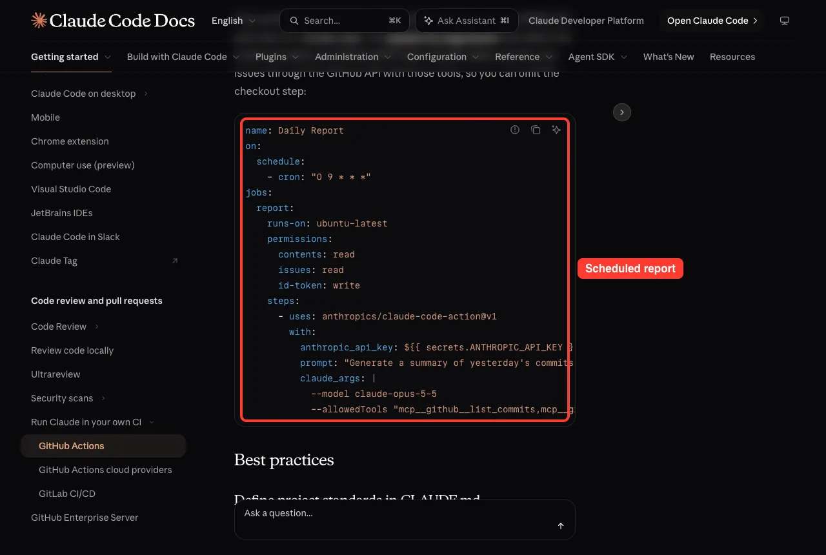The height and width of the screenshot is (555, 826).
Task: Click the magnifier icon in the search box
Action: [x=294, y=21]
